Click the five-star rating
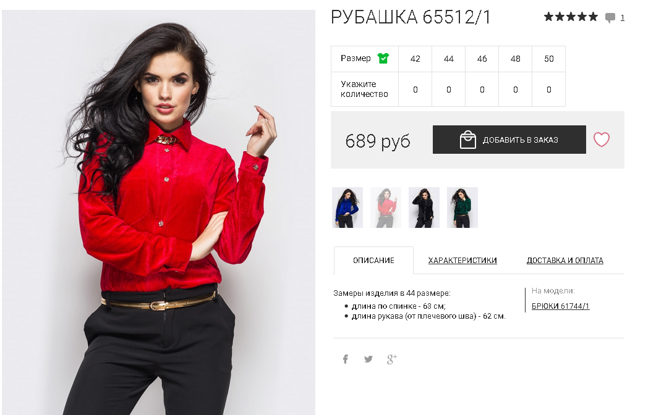The height and width of the screenshot is (415, 656). pos(571,17)
